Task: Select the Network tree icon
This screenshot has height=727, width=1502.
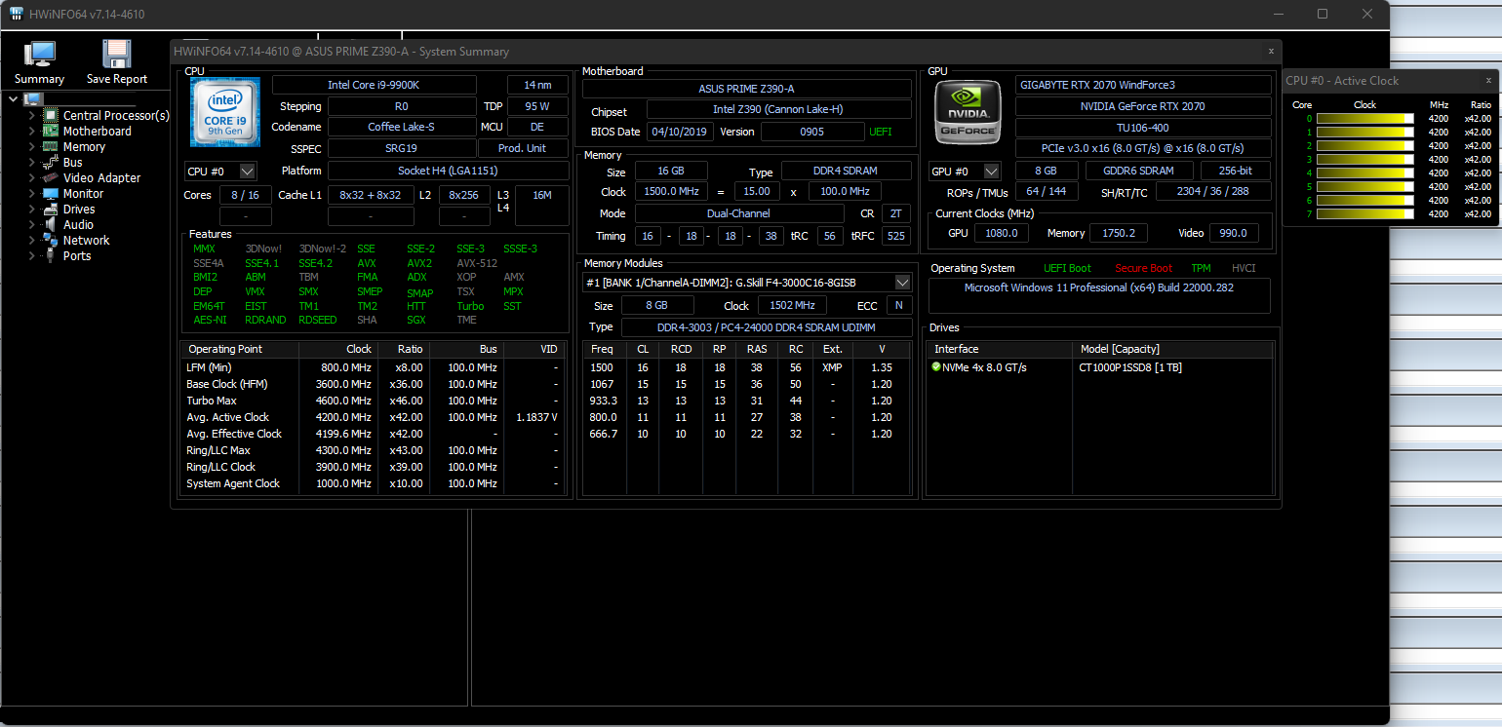Action: 50,240
